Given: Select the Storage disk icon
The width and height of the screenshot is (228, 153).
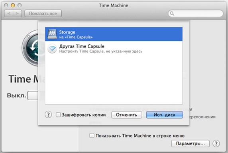Looking at the screenshot, I should 52,34.
